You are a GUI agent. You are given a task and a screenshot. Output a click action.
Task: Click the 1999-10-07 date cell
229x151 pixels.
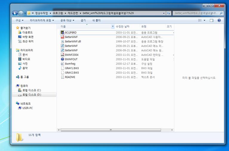coord(127,41)
